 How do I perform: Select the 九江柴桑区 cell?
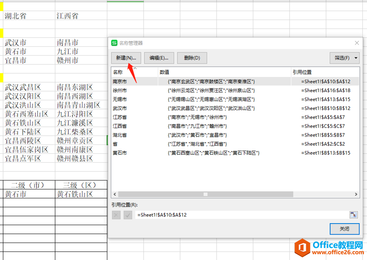click(x=81, y=132)
